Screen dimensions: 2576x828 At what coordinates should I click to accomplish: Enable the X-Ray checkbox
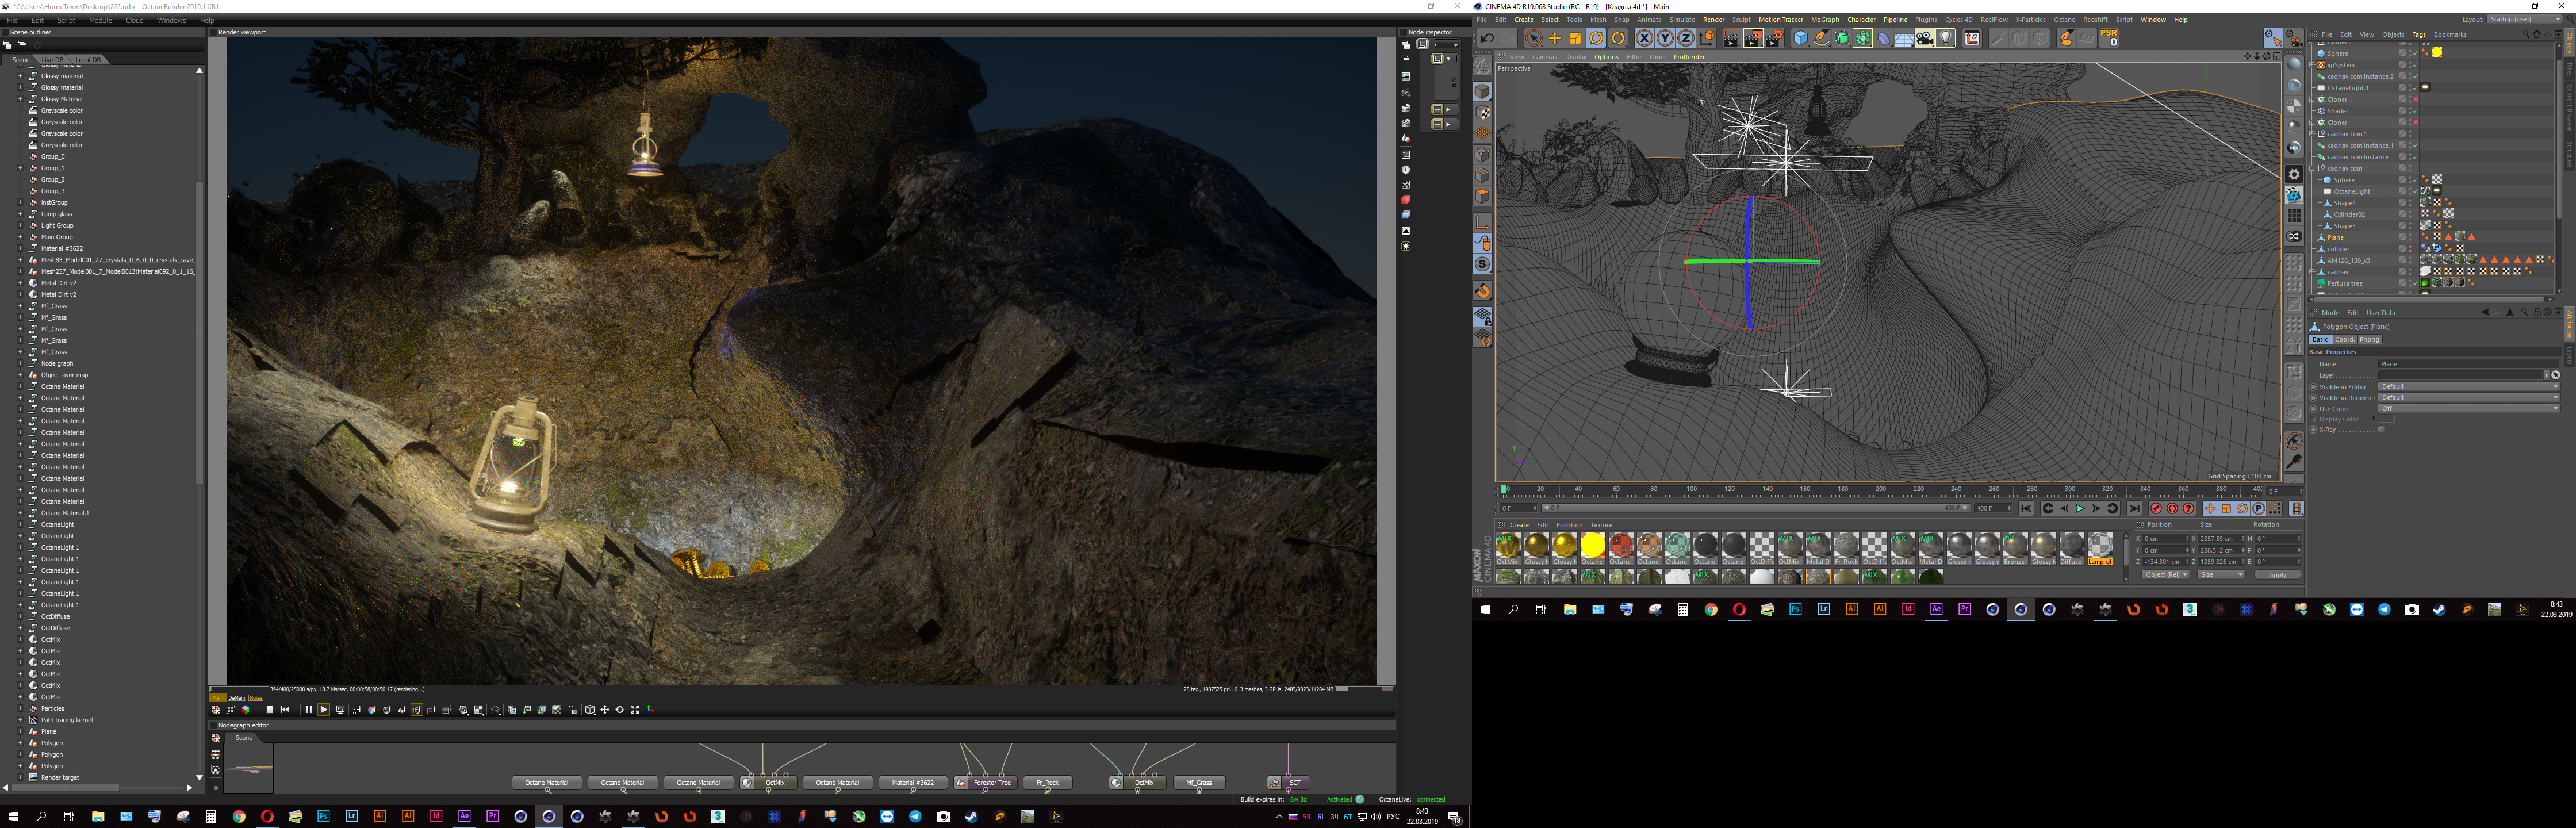(2381, 429)
